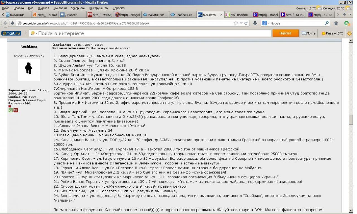The width and height of the screenshot is (357, 214).
Task: Close the active Фашиств... tab
Action: pyautogui.click(x=221, y=15)
